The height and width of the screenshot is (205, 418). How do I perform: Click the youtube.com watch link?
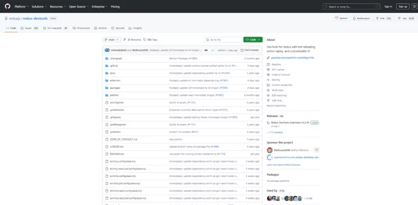tap(292, 58)
